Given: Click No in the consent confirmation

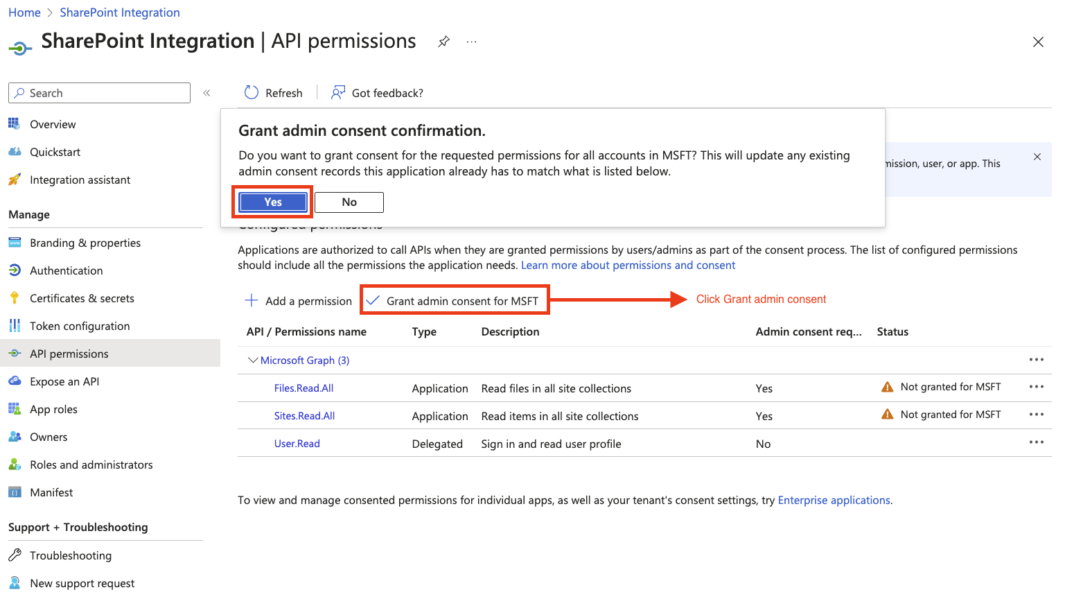Looking at the screenshot, I should point(349,202).
